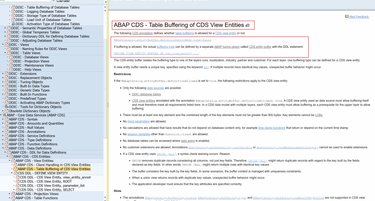Expand DDIC - Tuning Objects node
Screen dimensions: 375x201
click(x=3, y=82)
